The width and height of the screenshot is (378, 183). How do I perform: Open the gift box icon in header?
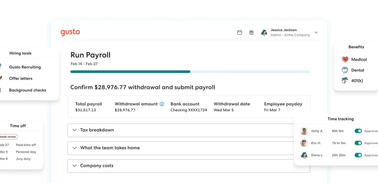point(251,32)
